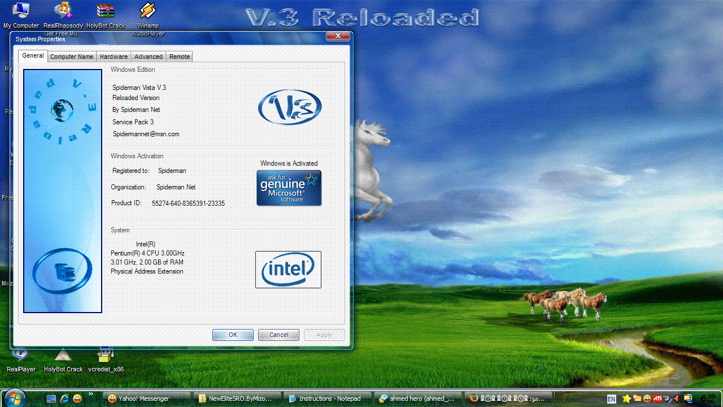The width and height of the screenshot is (723, 407).
Task: Click the OK button
Action: click(x=233, y=335)
